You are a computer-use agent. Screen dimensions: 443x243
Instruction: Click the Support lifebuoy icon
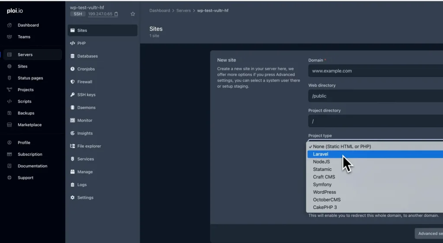point(10,178)
